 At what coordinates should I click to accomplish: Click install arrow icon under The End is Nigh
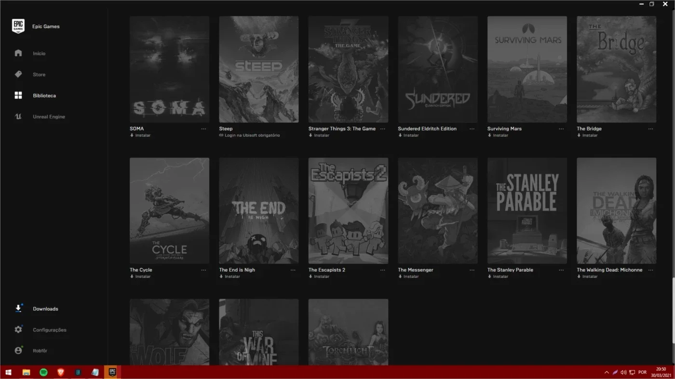[221, 276]
